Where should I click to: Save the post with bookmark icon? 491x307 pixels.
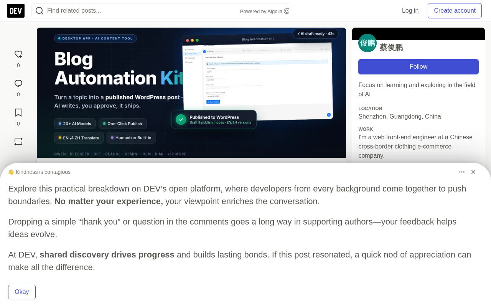tap(18, 112)
